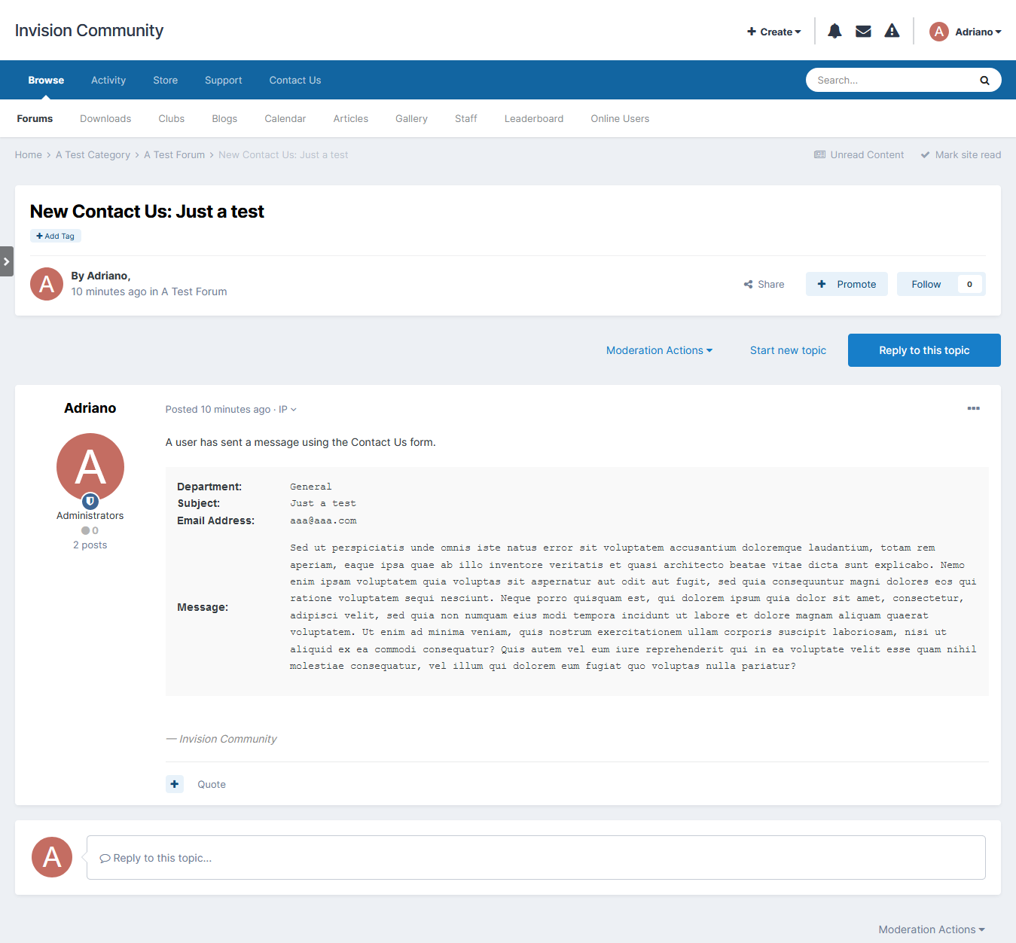Select the Contact Us tab
The image size is (1016, 943).
click(x=295, y=81)
